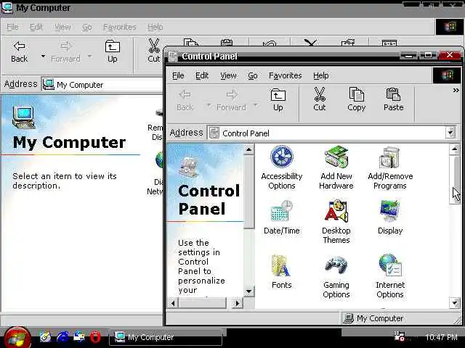Click the red Opera quick launch icon
The width and height of the screenshot is (465, 348).
pos(95,336)
